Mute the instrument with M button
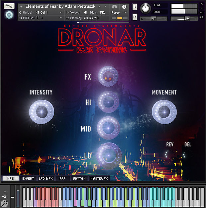206x208 pixels. pos(135,17)
